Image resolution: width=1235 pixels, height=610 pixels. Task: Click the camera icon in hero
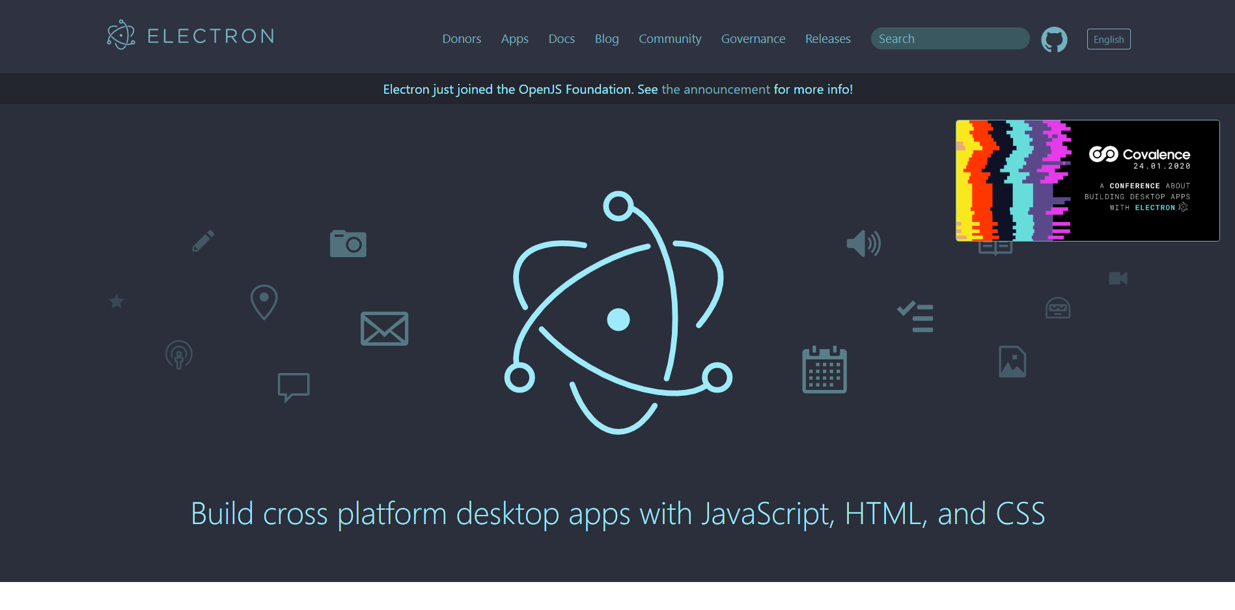[x=348, y=244]
